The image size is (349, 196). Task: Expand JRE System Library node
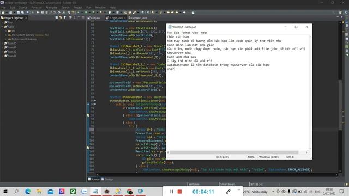[x=6, y=35]
